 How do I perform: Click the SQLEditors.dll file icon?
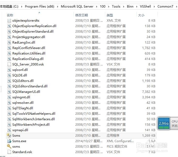(9, 81)
